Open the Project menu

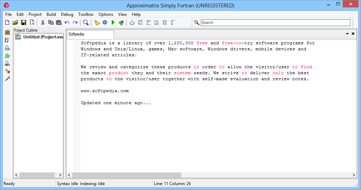pyautogui.click(x=35, y=14)
